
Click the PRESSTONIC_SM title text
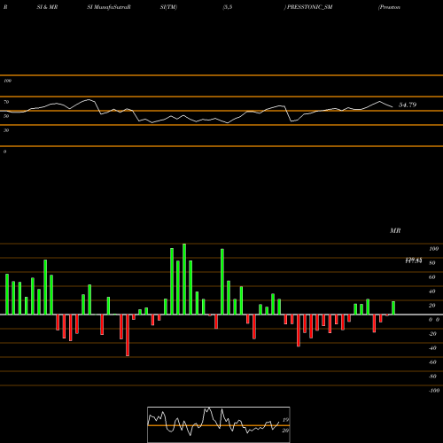click(x=310, y=7)
